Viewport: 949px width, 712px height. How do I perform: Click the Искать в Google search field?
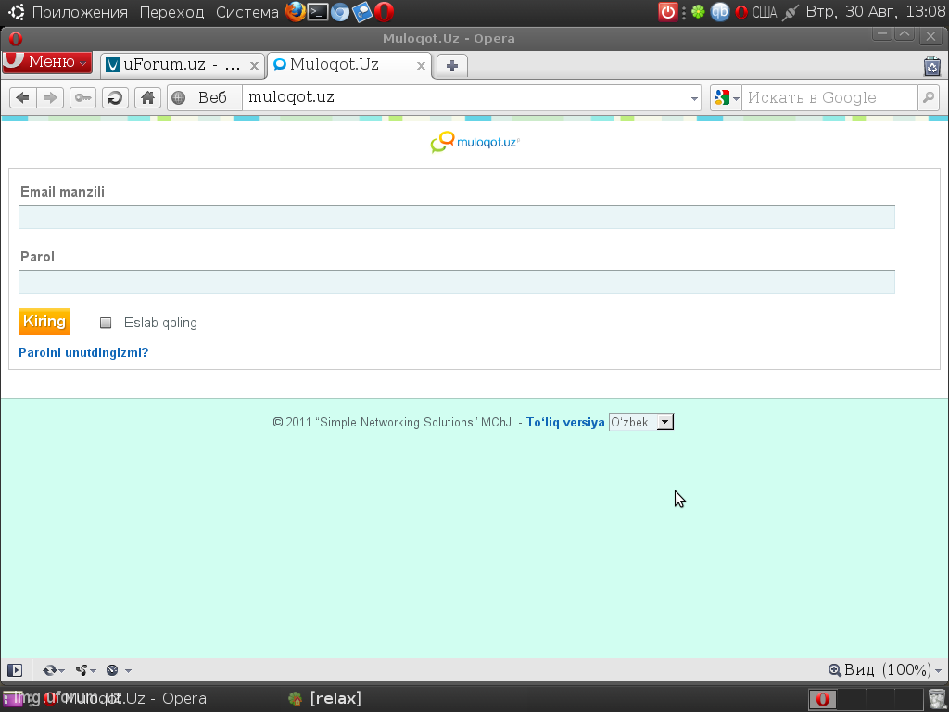[829, 97]
